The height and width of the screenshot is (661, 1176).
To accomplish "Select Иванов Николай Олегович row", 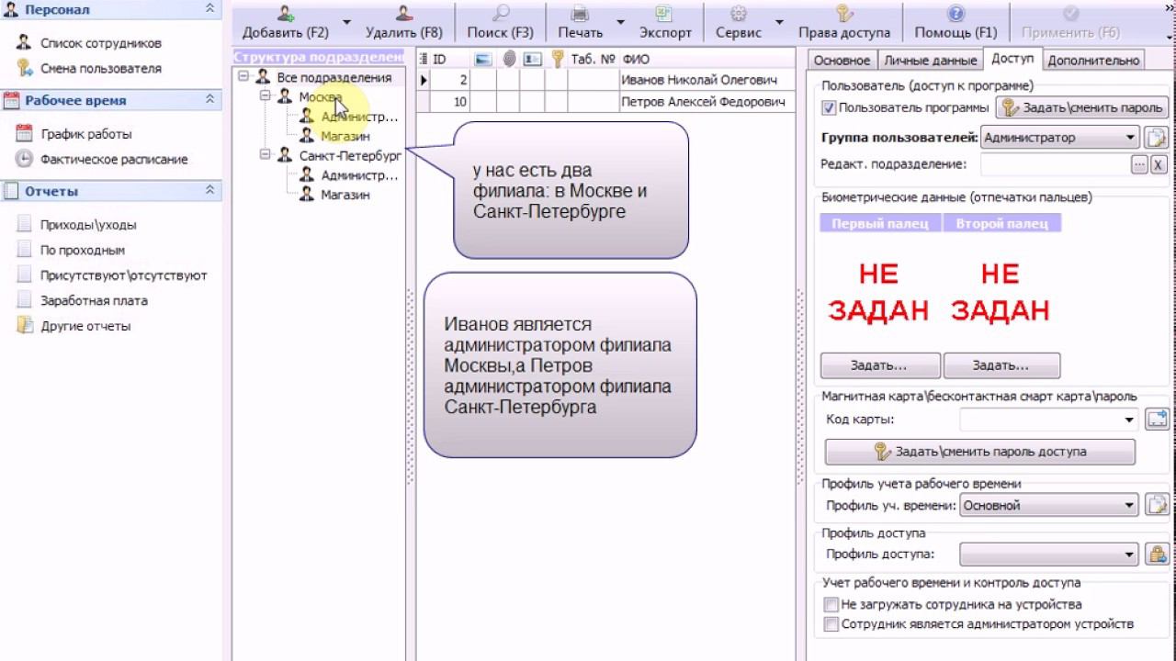I will click(x=606, y=80).
